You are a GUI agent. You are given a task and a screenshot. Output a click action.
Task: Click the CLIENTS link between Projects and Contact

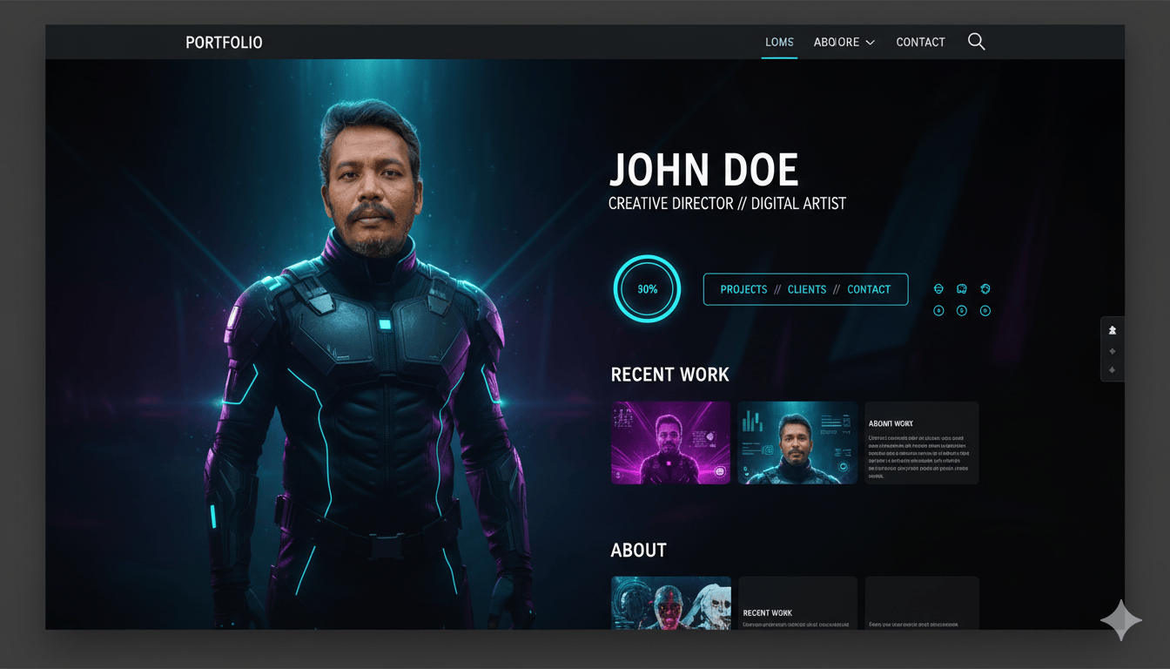(x=807, y=289)
